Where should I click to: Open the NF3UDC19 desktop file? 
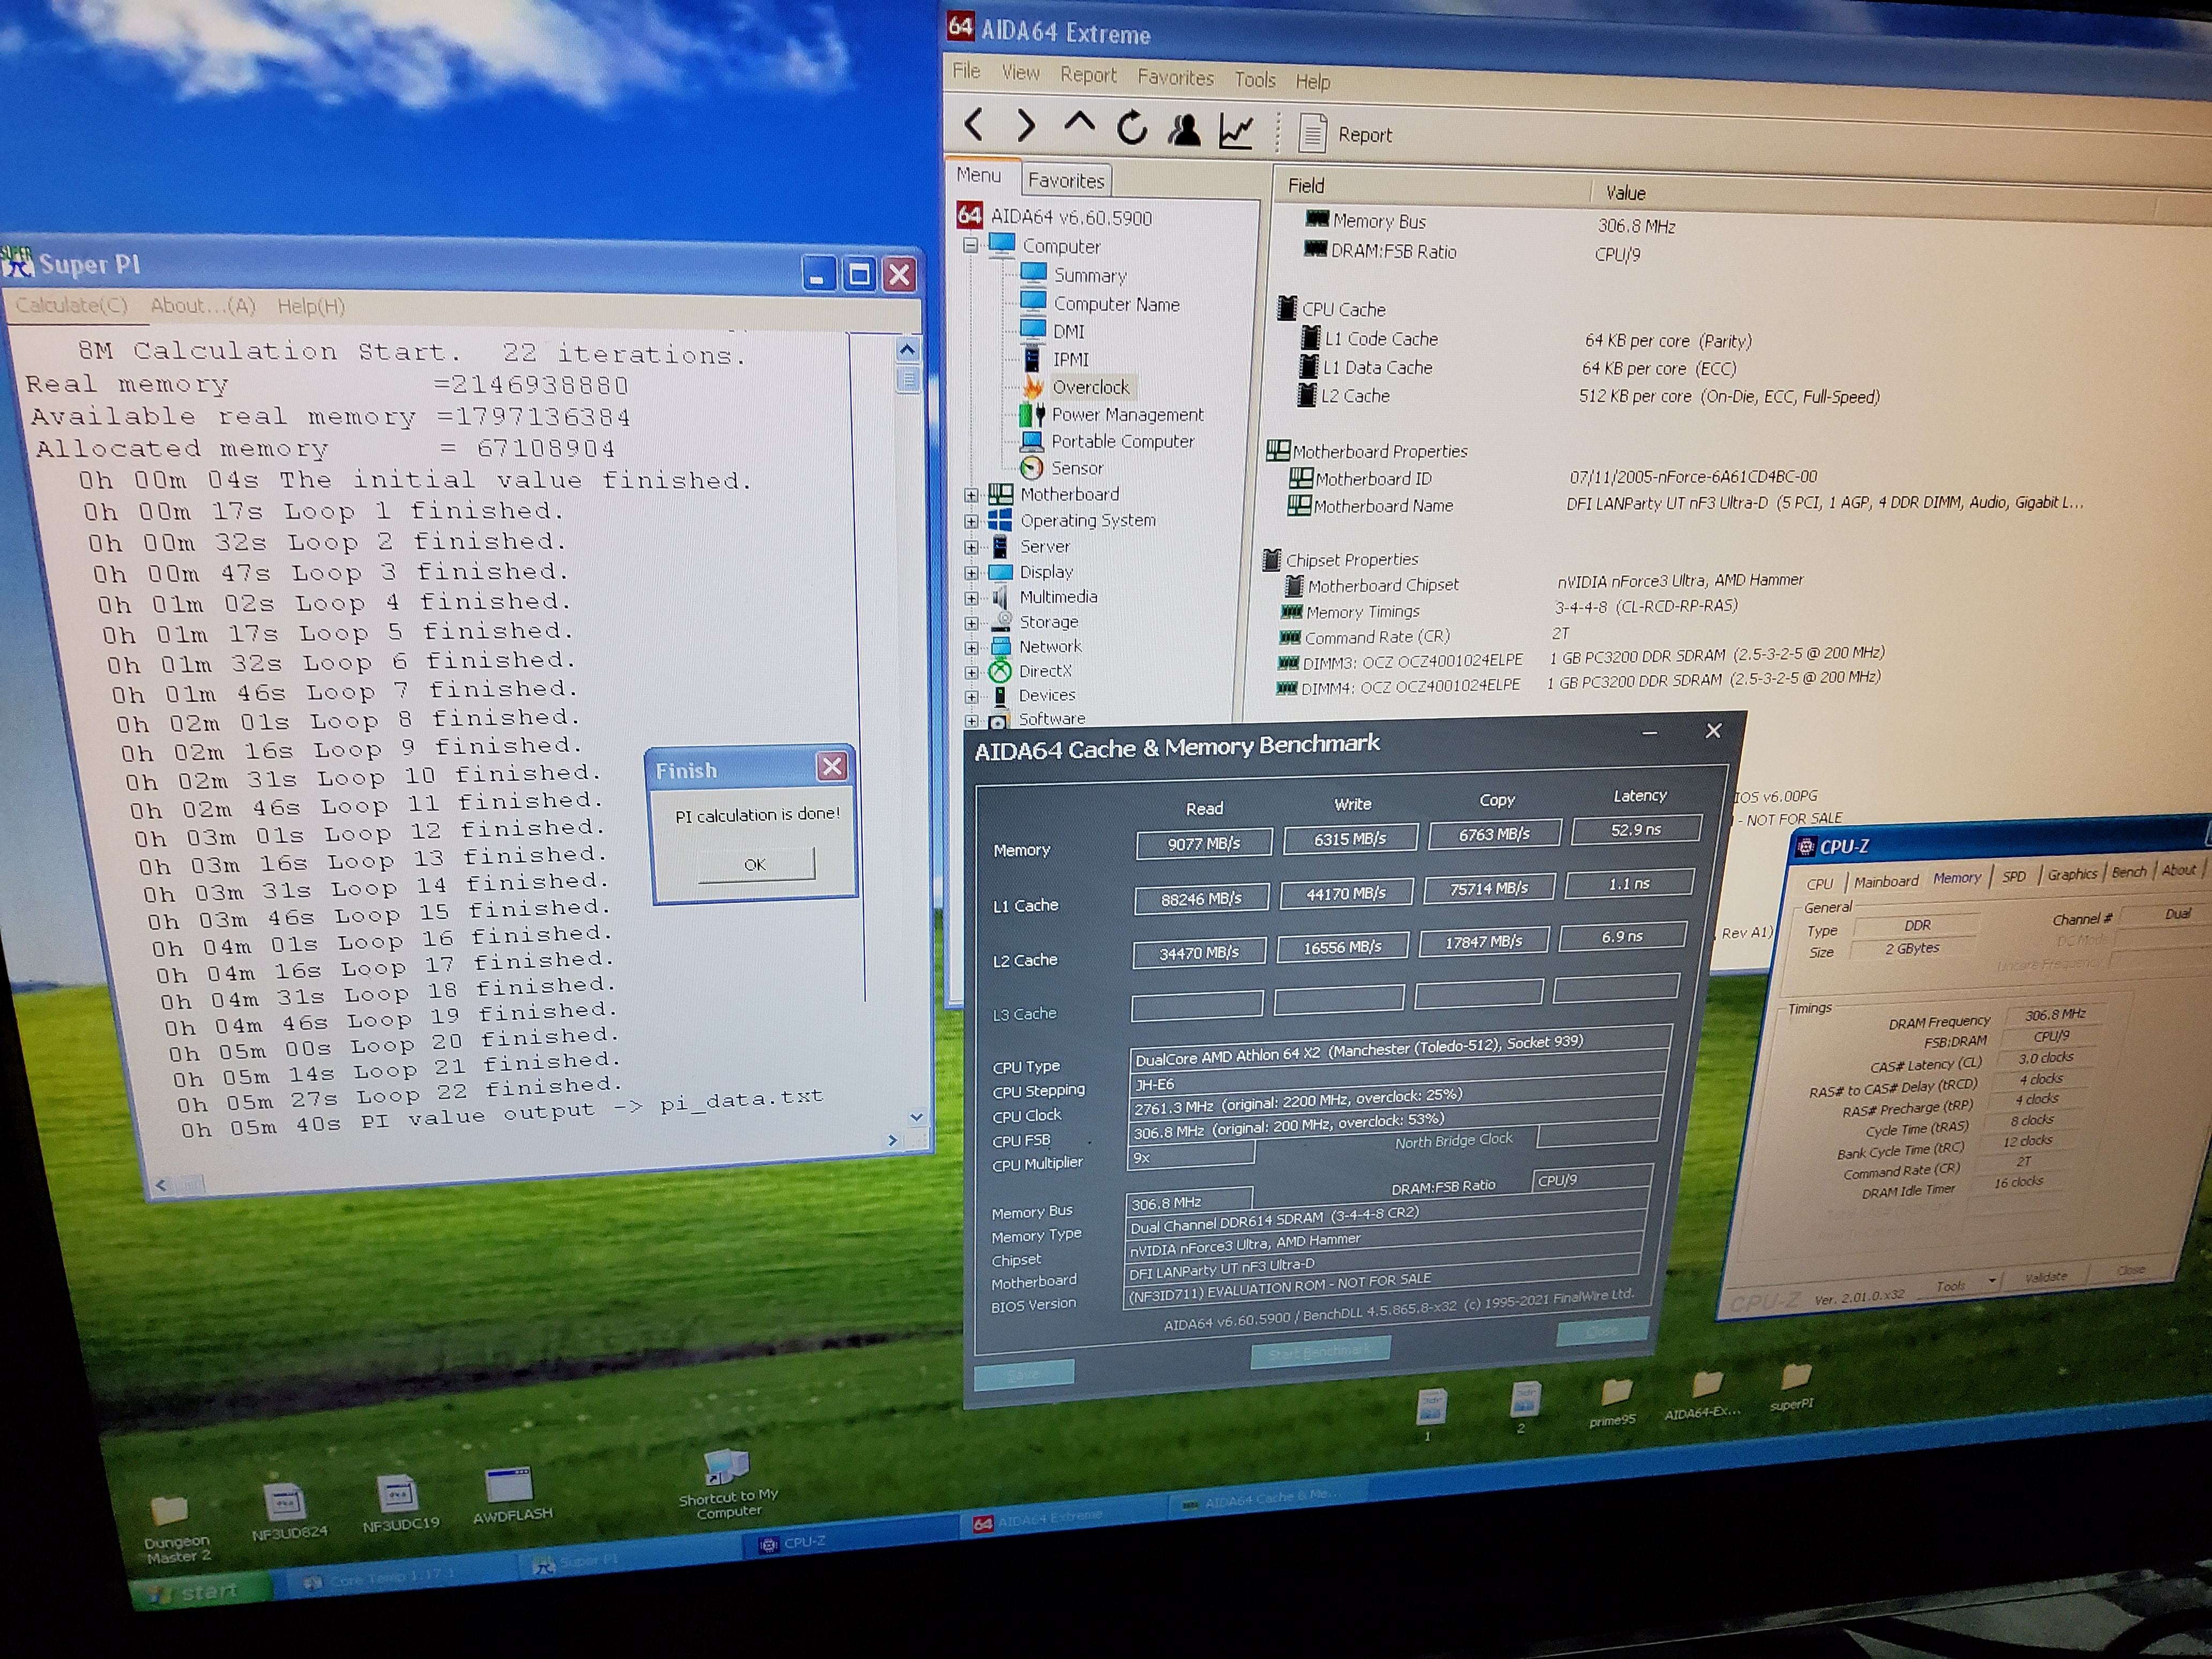[400, 1503]
